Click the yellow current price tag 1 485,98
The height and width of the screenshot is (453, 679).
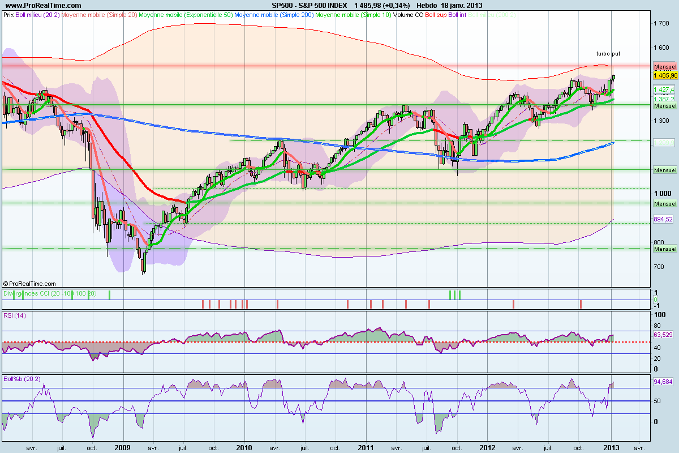pyautogui.click(x=665, y=75)
